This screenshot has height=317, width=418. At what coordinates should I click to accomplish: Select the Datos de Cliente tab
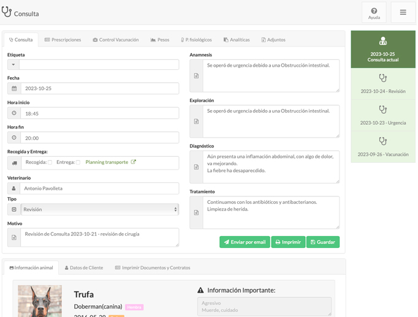pyautogui.click(x=84, y=268)
